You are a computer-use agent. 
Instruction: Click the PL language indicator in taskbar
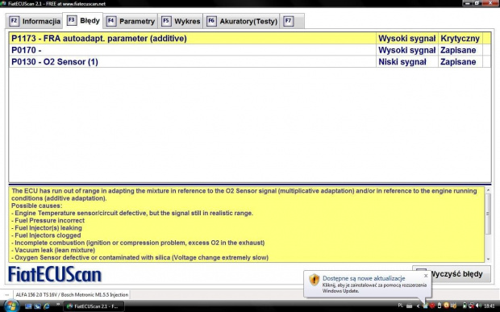coord(401,306)
